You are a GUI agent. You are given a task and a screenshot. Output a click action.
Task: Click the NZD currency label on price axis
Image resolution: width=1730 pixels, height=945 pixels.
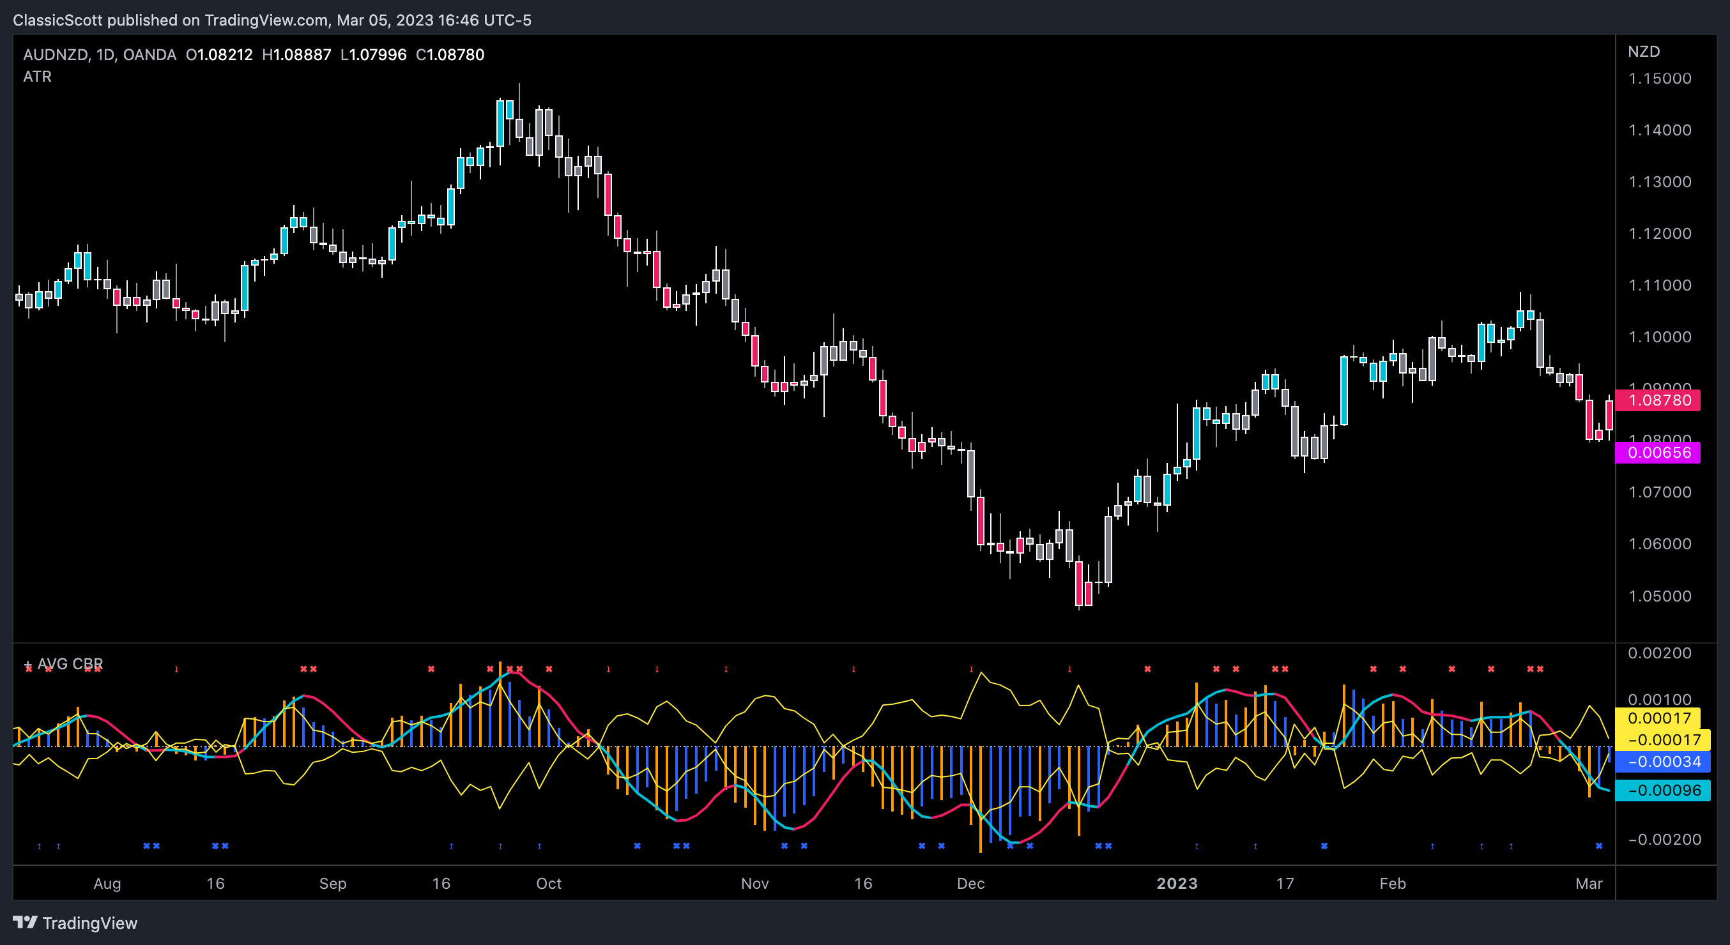click(x=1643, y=52)
